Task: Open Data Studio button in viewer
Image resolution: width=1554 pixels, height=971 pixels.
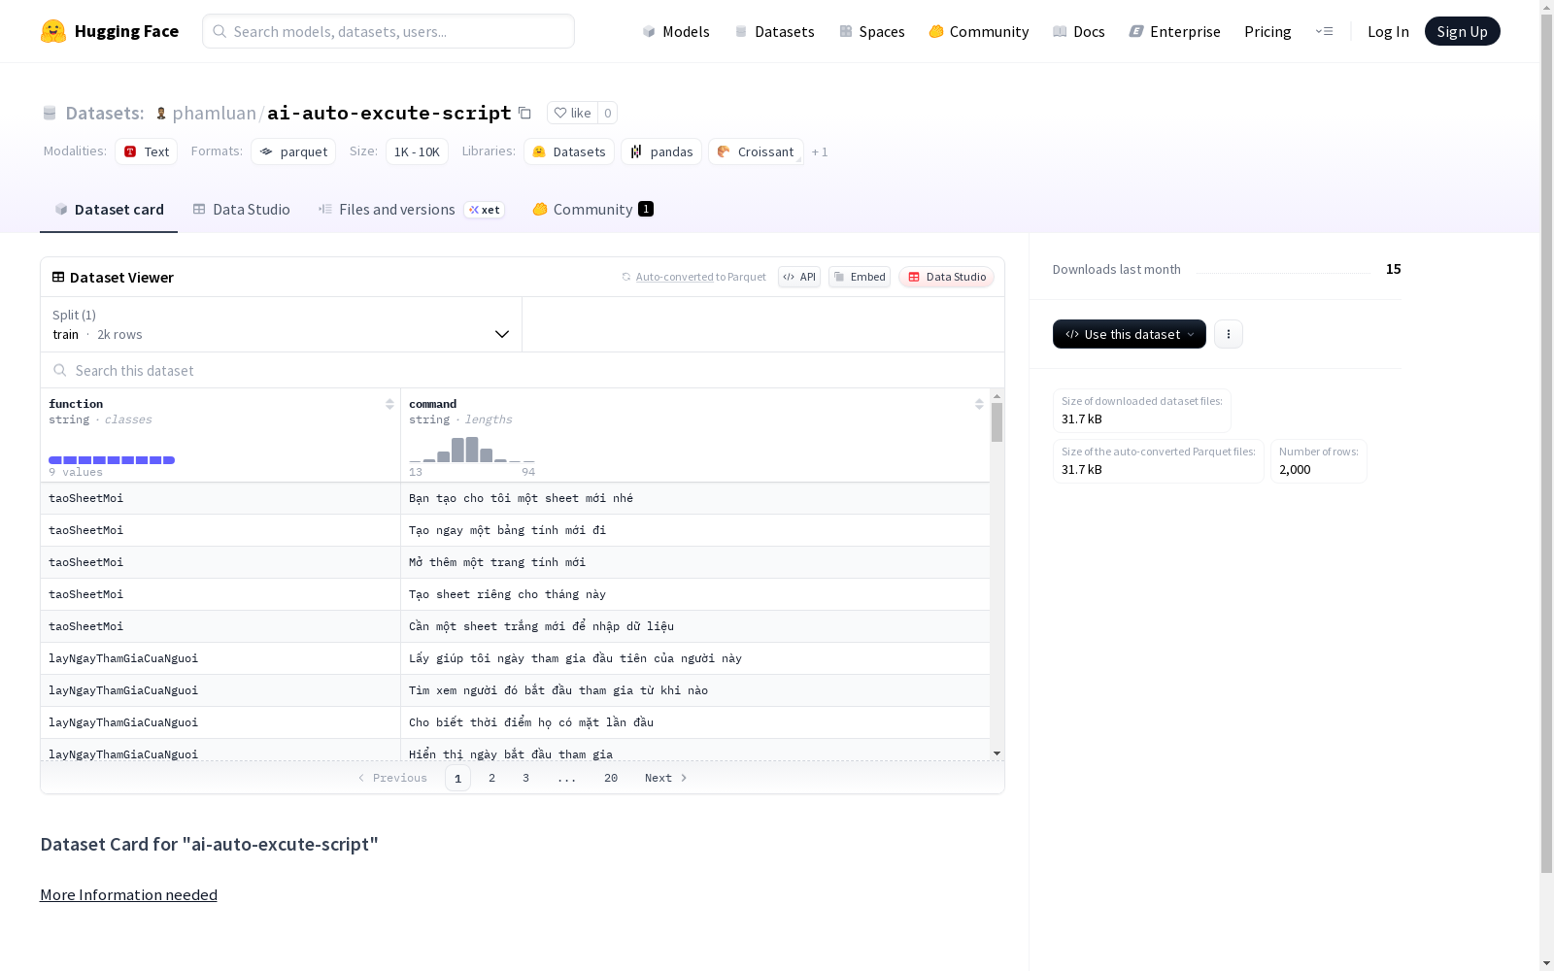Action: 947,277
